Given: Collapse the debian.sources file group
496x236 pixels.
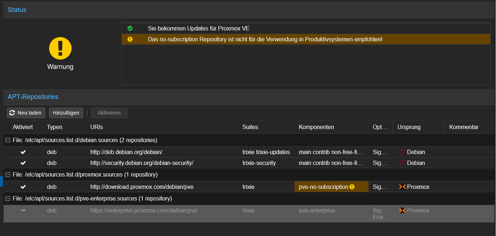Looking at the screenshot, I should (x=7, y=140).
